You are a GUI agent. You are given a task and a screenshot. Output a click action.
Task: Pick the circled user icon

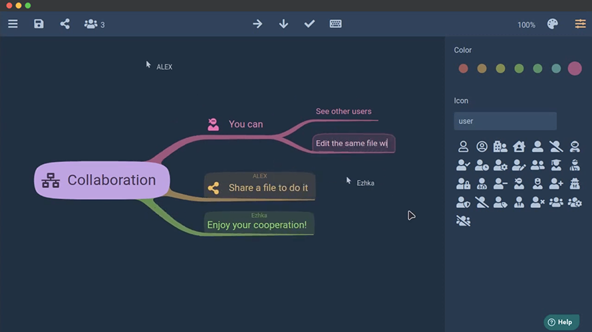pyautogui.click(x=482, y=147)
